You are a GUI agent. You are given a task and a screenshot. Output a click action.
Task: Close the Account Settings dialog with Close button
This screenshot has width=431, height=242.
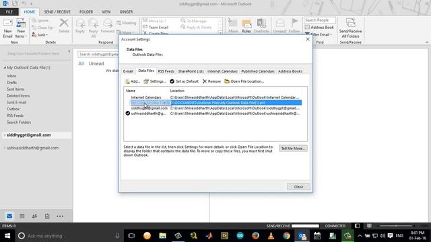coord(298,187)
